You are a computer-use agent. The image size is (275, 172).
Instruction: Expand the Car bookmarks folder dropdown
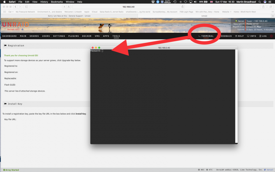click(11, 12)
